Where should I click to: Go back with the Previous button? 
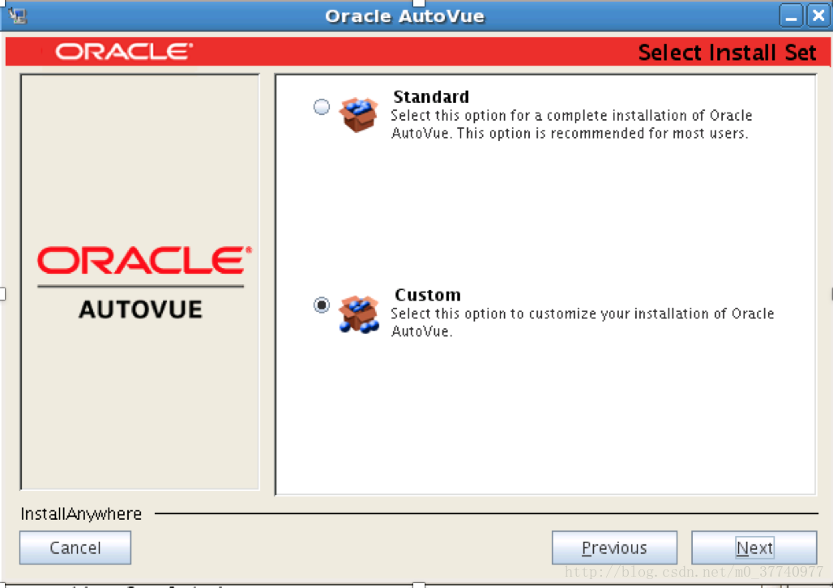[614, 548]
